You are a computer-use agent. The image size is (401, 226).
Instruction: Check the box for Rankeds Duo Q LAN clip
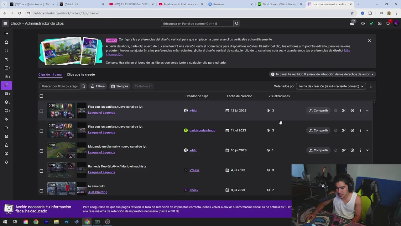41,171
